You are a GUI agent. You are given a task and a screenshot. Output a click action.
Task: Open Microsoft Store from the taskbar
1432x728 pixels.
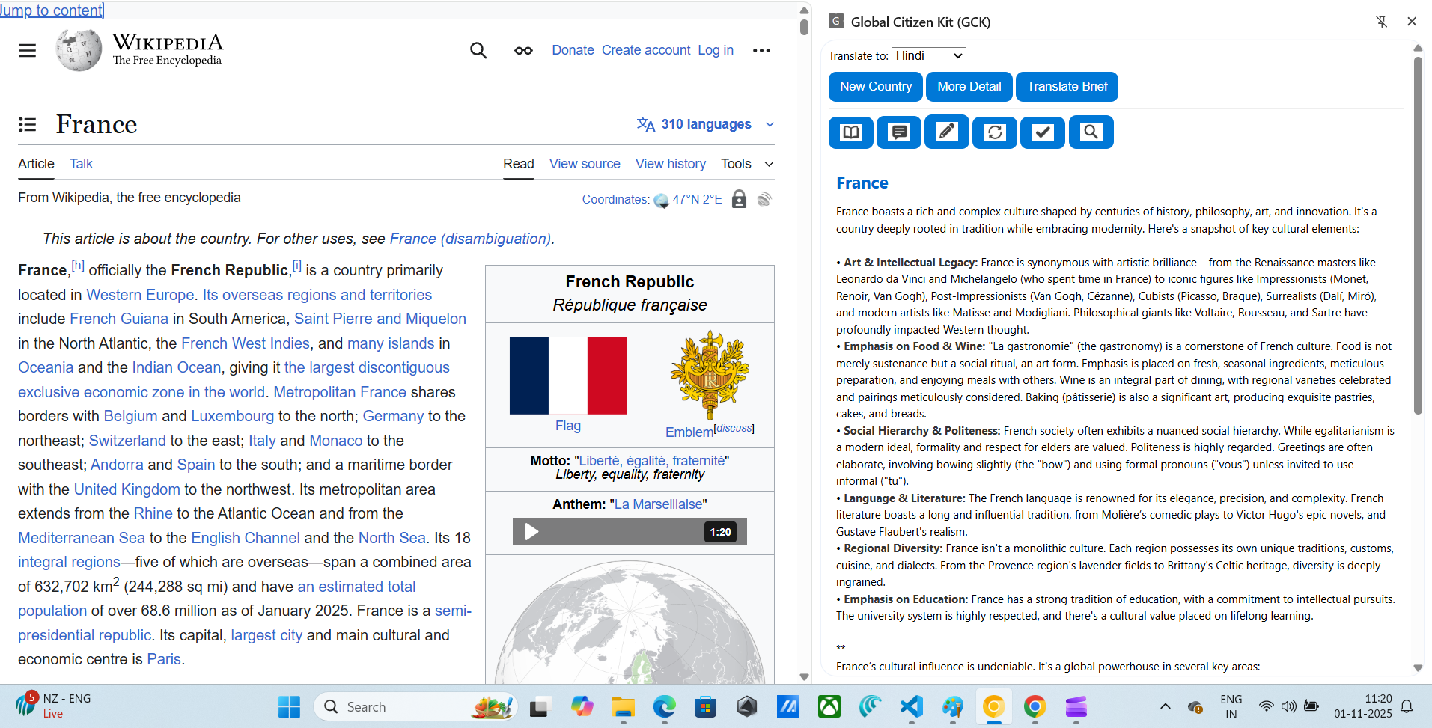point(705,706)
